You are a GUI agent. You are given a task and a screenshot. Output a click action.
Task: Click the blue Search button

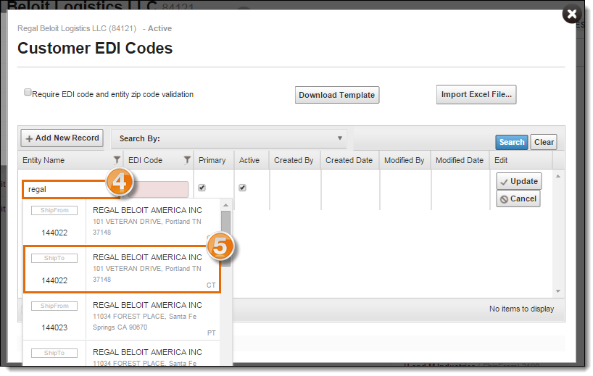point(511,142)
